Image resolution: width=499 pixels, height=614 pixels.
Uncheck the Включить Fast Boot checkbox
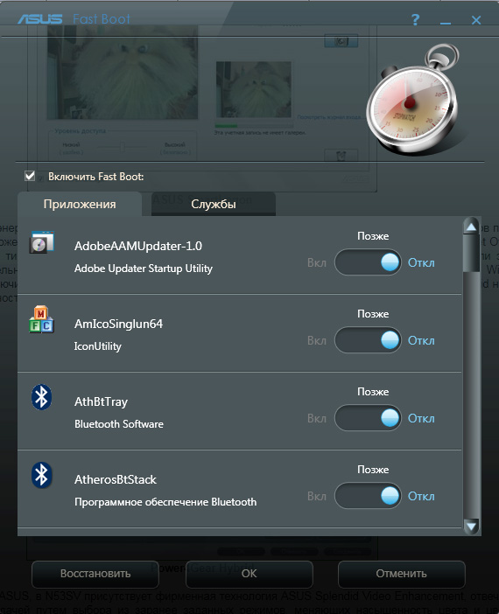30,176
